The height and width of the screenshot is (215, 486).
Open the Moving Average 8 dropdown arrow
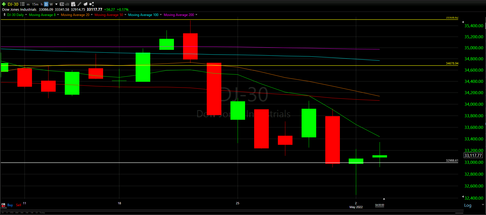point(58,15)
